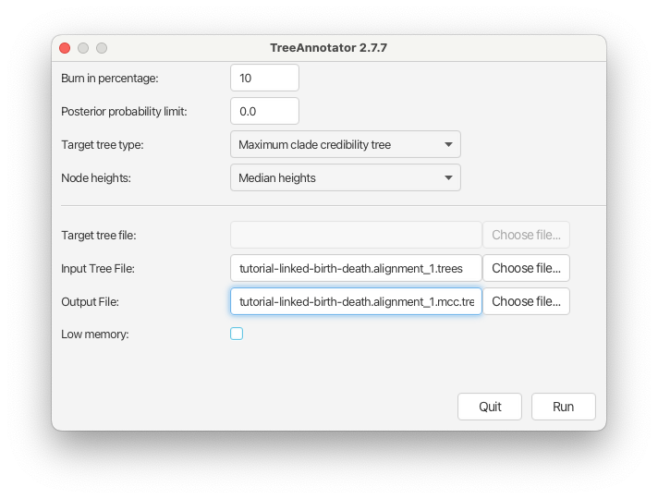Screen dimensions: 658x499
Task: Click the greyed-out Target tree file field
Action: click(x=356, y=235)
